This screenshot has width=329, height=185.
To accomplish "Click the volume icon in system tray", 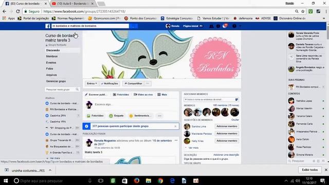I will 298,181.
